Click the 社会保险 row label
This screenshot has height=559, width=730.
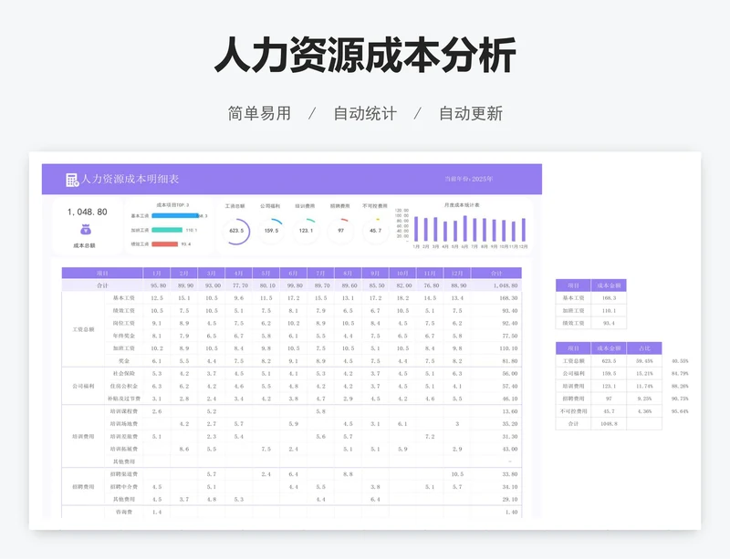tap(124, 373)
